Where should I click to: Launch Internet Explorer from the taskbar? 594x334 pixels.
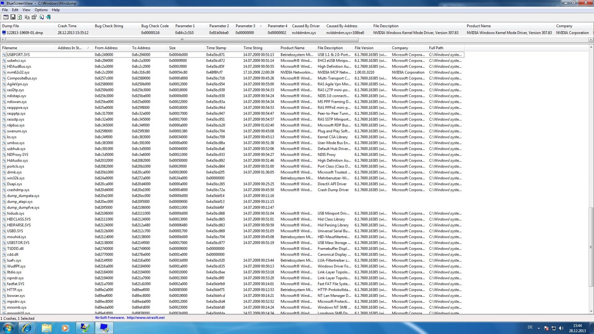[x=27, y=328]
